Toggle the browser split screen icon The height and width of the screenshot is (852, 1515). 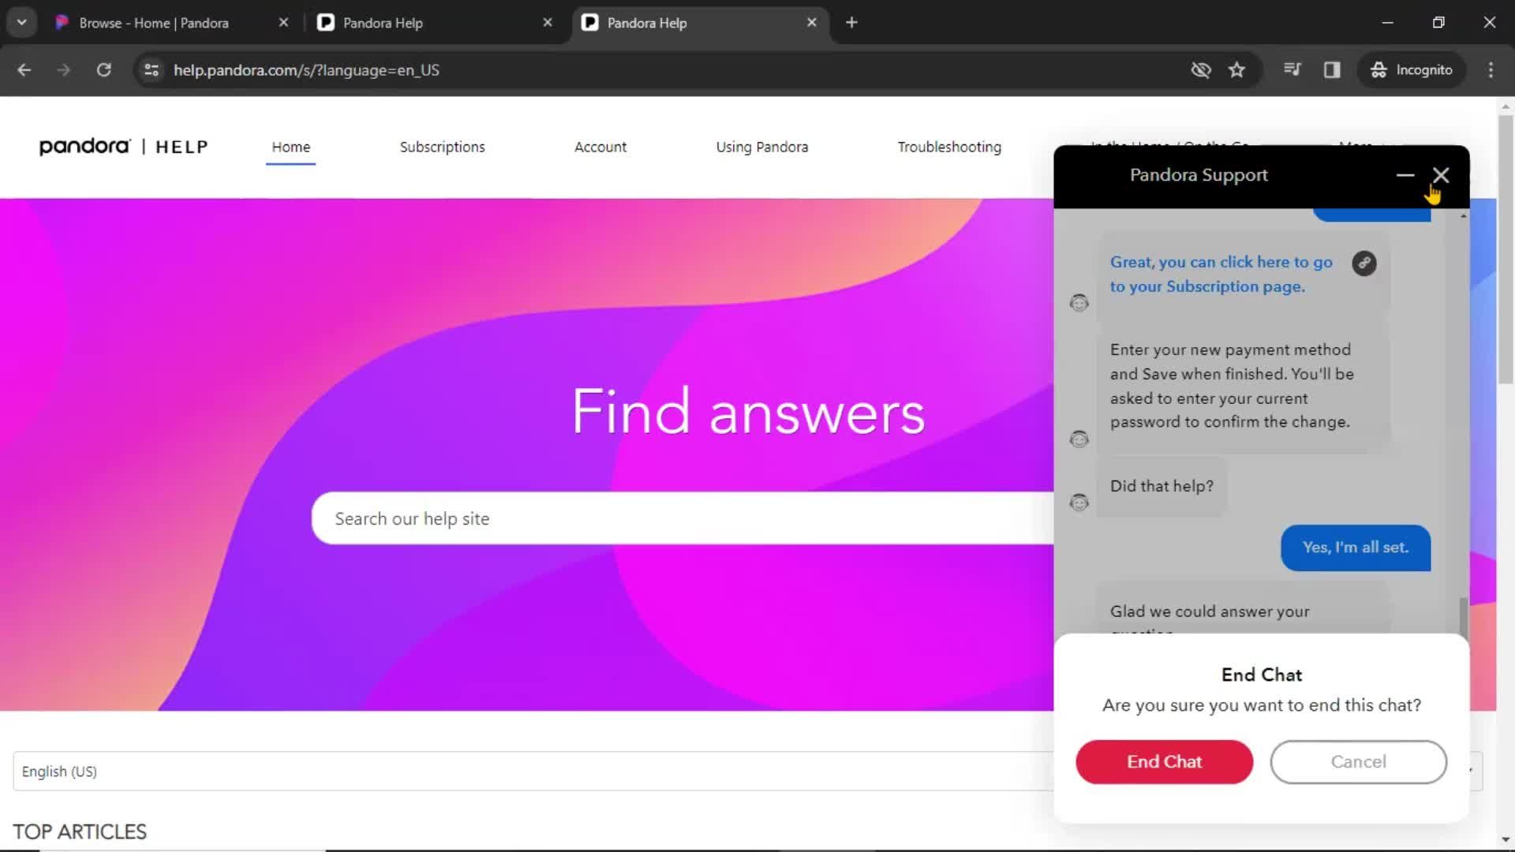coord(1334,69)
